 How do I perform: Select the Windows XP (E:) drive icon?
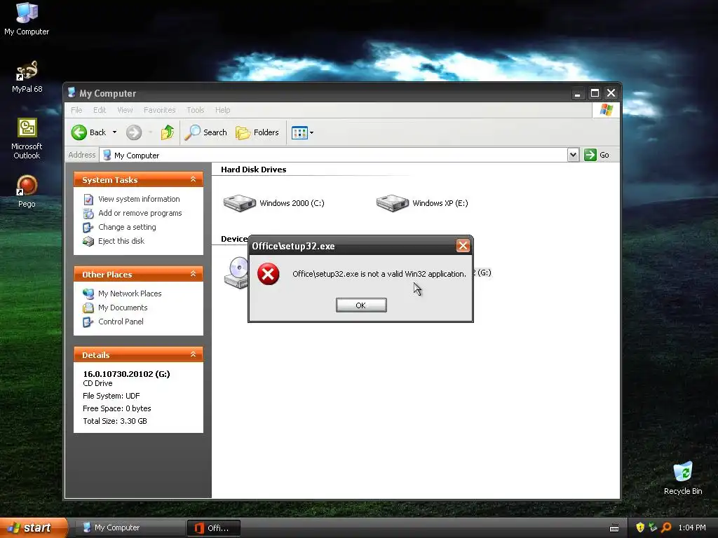coord(393,203)
